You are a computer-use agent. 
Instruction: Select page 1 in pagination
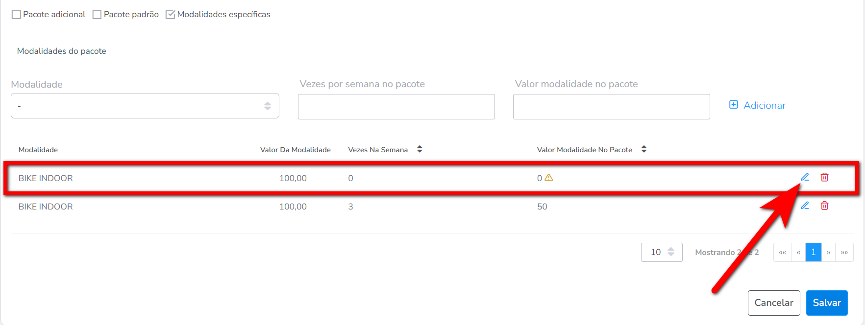pos(814,253)
